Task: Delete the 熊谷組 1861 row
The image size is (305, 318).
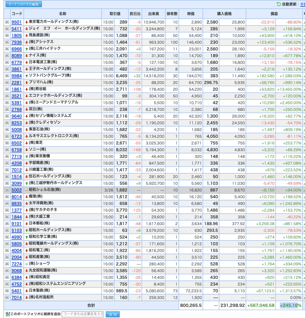Action: click(7, 89)
